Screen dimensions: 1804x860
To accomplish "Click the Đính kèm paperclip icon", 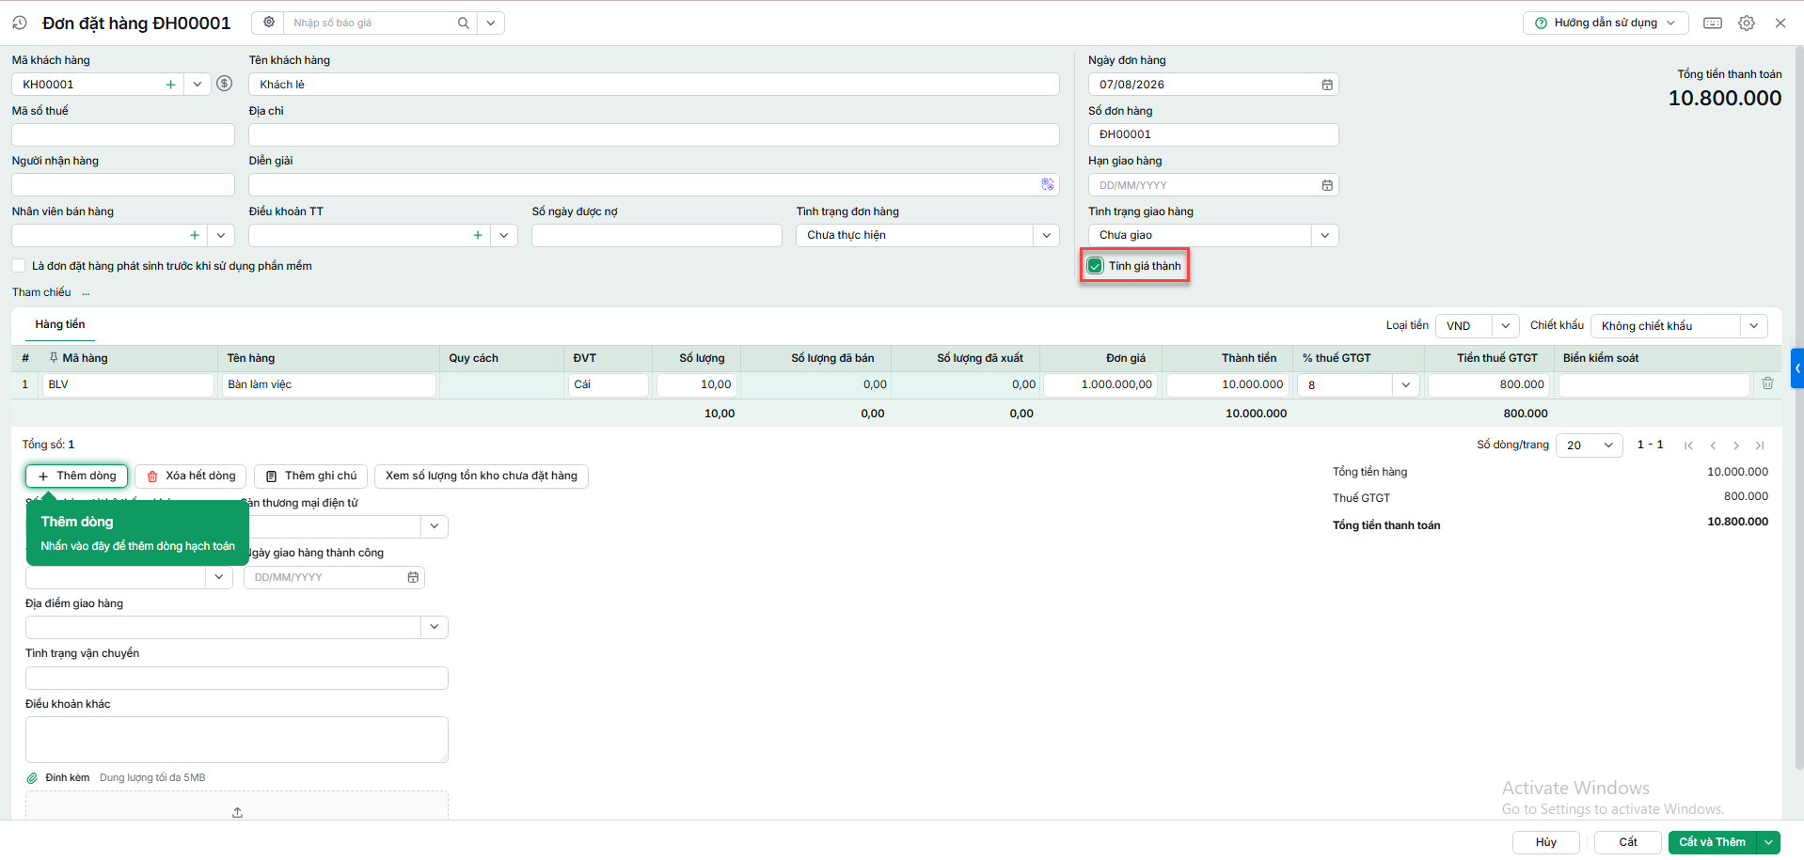I will click(32, 778).
